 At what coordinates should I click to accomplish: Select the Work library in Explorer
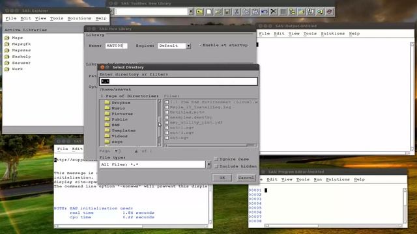click(14, 69)
